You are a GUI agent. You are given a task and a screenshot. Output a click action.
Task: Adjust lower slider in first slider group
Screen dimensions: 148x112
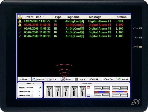(x=102, y=95)
